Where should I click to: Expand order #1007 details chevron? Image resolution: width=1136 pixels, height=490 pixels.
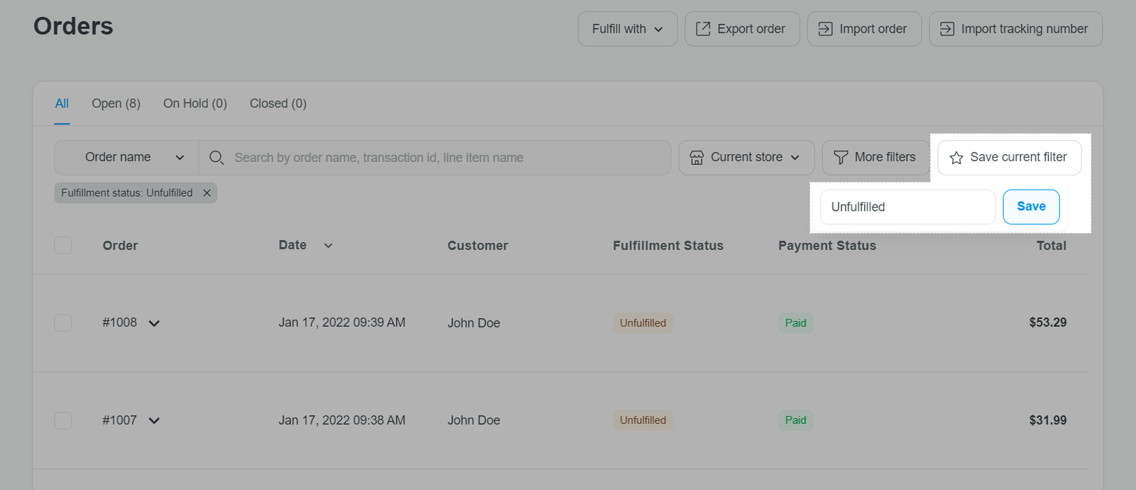154,420
